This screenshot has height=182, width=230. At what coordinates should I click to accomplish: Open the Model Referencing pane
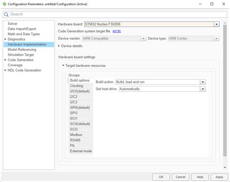pyautogui.click(x=22, y=49)
